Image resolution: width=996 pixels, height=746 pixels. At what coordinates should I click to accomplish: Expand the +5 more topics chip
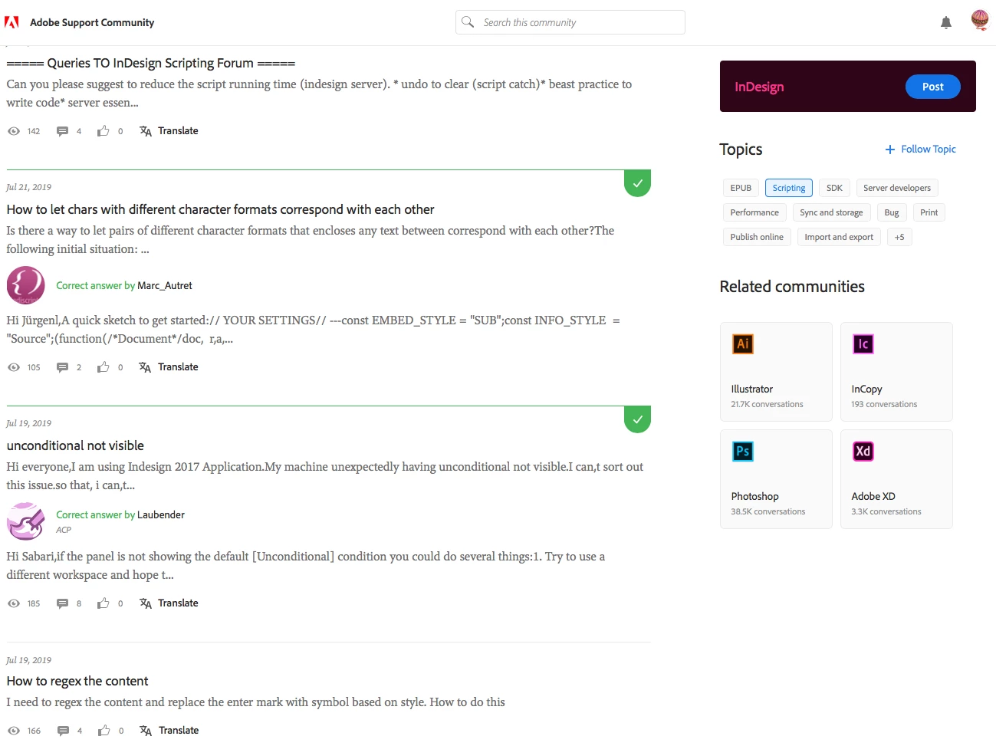click(x=899, y=237)
